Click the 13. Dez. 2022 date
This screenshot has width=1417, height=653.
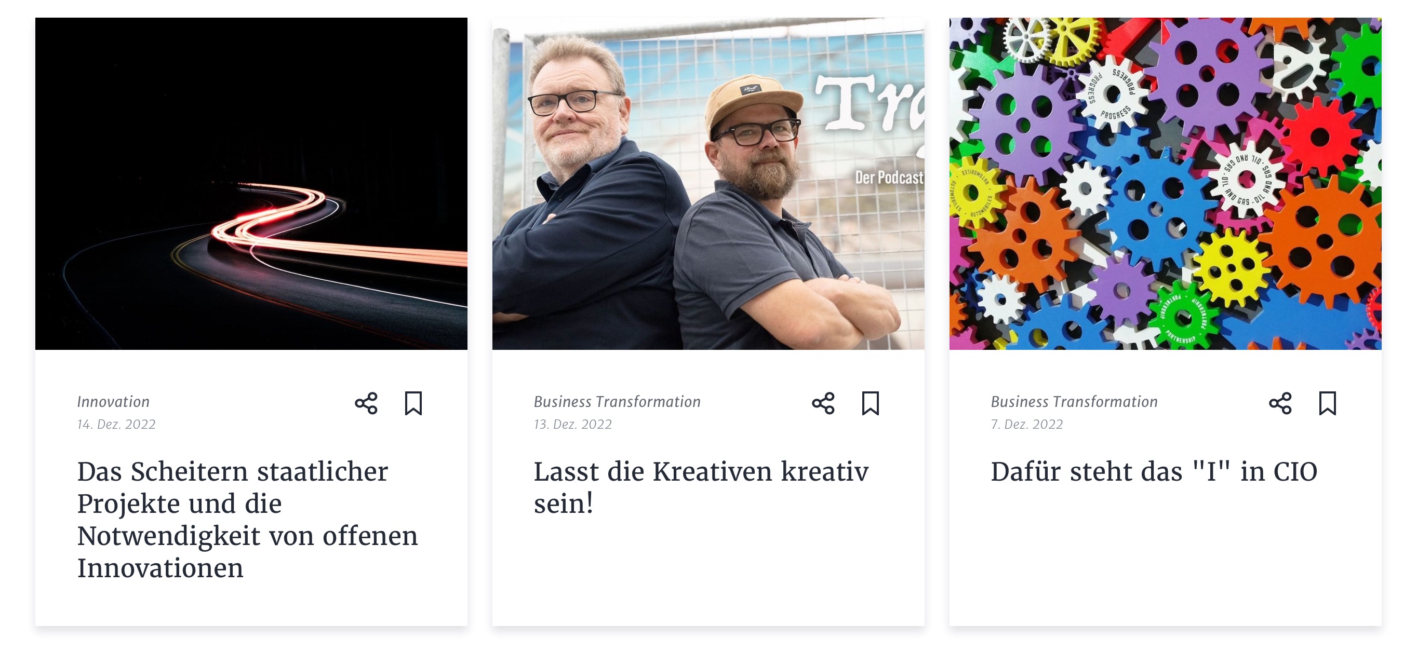click(572, 424)
